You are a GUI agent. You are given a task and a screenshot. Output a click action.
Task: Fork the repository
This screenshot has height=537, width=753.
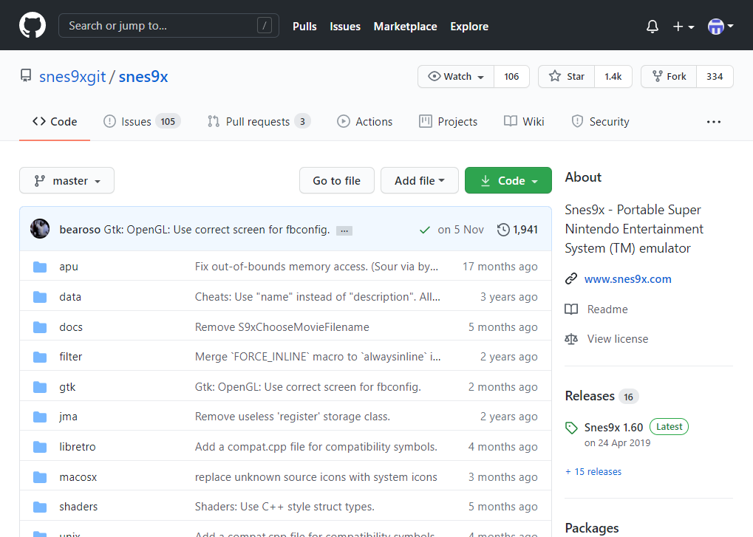click(669, 76)
